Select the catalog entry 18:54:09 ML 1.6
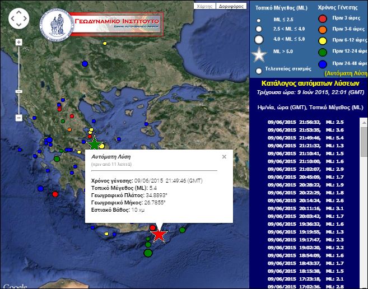This screenshot has width=368, height=289. 306,255
